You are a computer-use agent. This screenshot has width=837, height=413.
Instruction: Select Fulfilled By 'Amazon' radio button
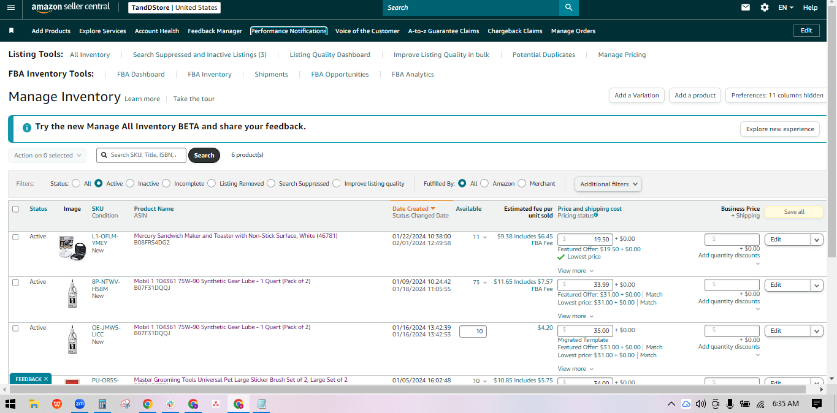pos(484,183)
